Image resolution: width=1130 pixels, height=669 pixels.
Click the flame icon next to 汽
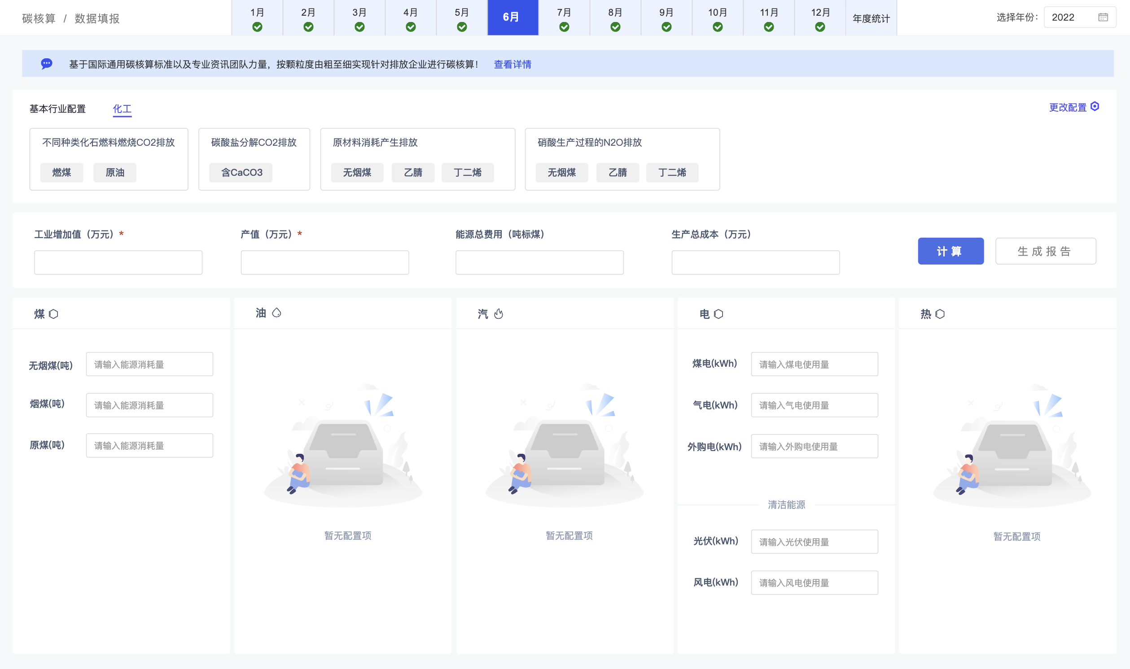tap(499, 313)
